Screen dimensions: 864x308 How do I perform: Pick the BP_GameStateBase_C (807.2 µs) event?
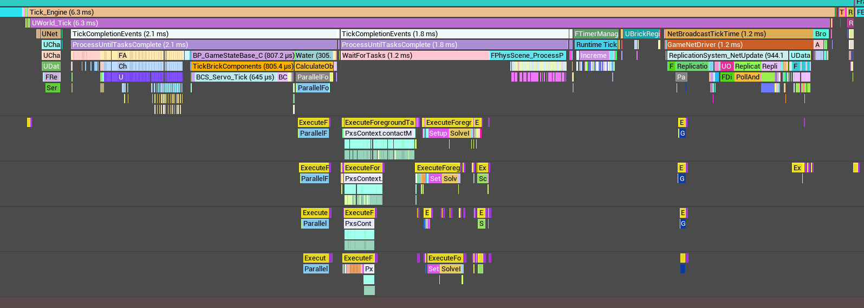(243, 56)
